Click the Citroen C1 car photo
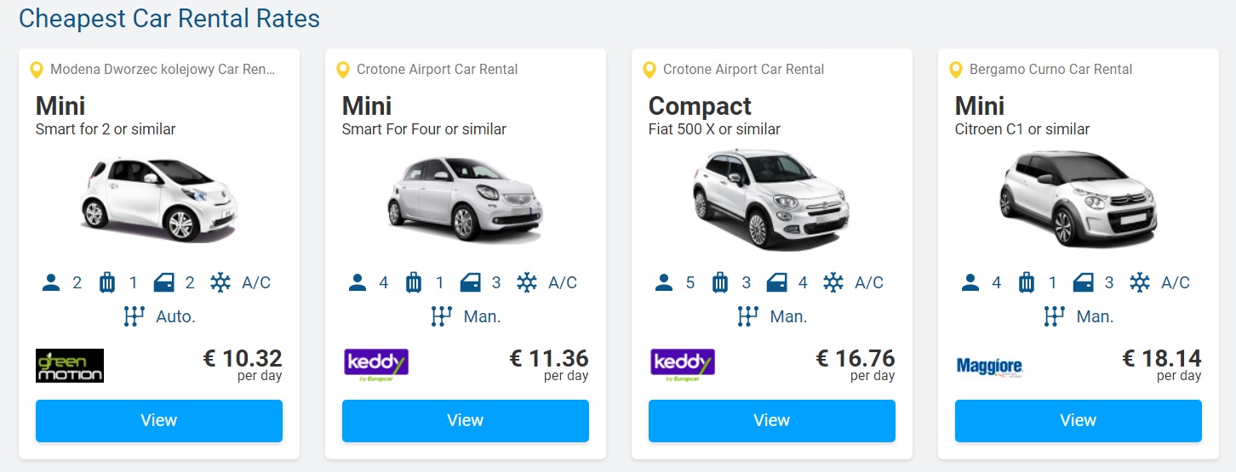The image size is (1236, 472). [1079, 201]
